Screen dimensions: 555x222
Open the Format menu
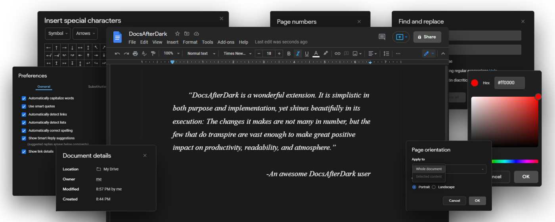[190, 42]
